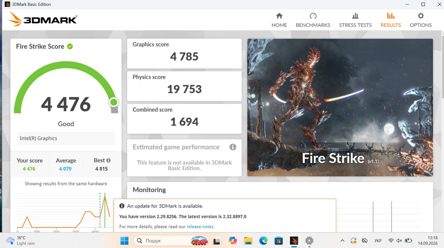
Task: Click the update notice info icon
Action: (122, 206)
